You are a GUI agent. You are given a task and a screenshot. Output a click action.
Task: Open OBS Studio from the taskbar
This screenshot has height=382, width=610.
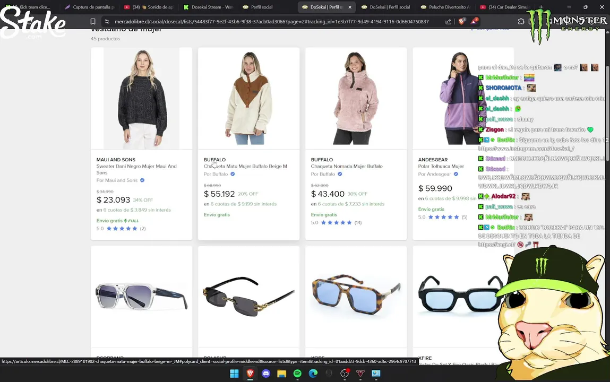click(x=345, y=374)
